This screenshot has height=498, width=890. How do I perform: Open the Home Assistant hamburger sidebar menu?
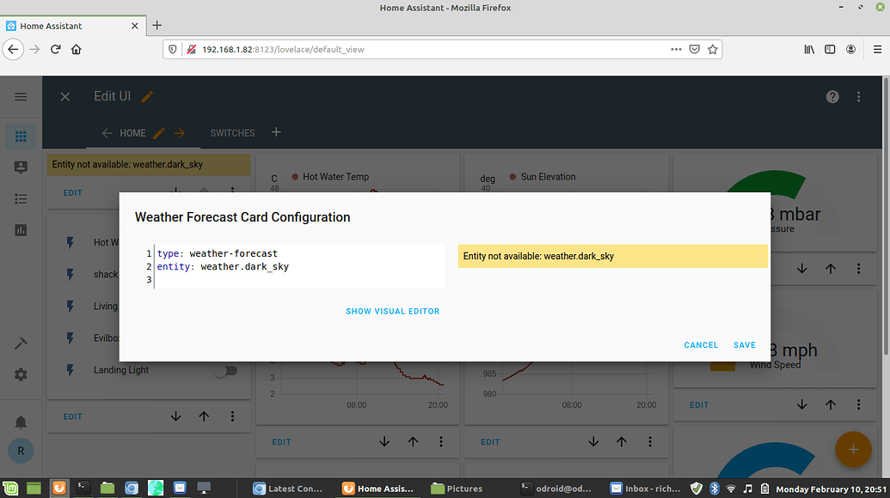tap(21, 97)
